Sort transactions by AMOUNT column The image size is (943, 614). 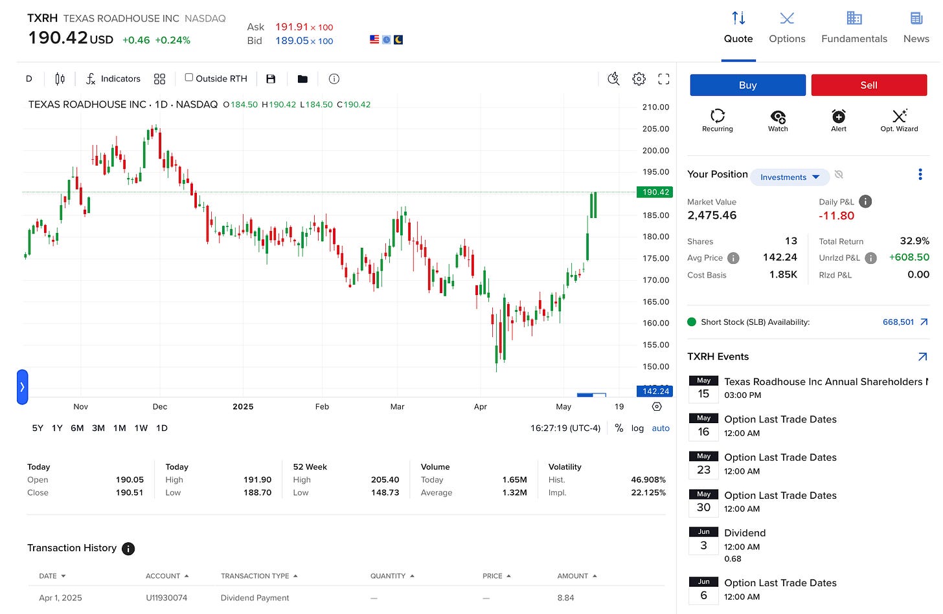click(x=577, y=576)
